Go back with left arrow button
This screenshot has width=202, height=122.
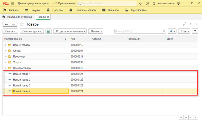coord(6,24)
